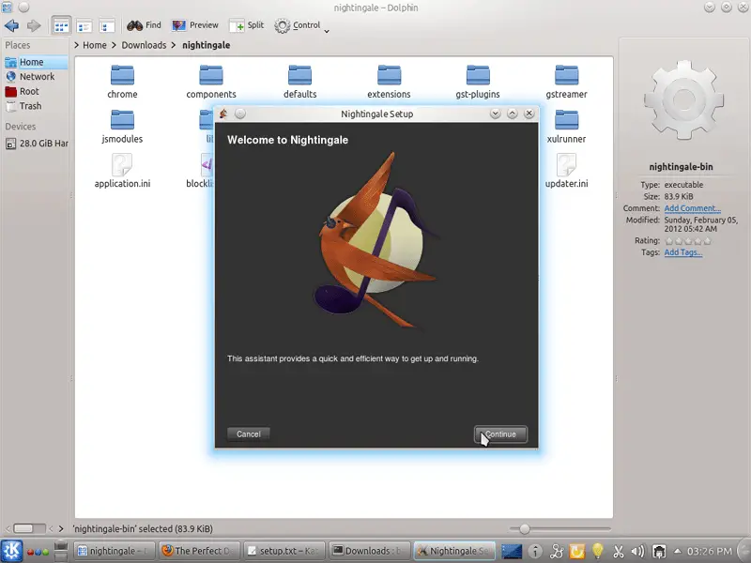Open the volume speaker tray icon
This screenshot has width=751, height=563.
[x=638, y=552]
